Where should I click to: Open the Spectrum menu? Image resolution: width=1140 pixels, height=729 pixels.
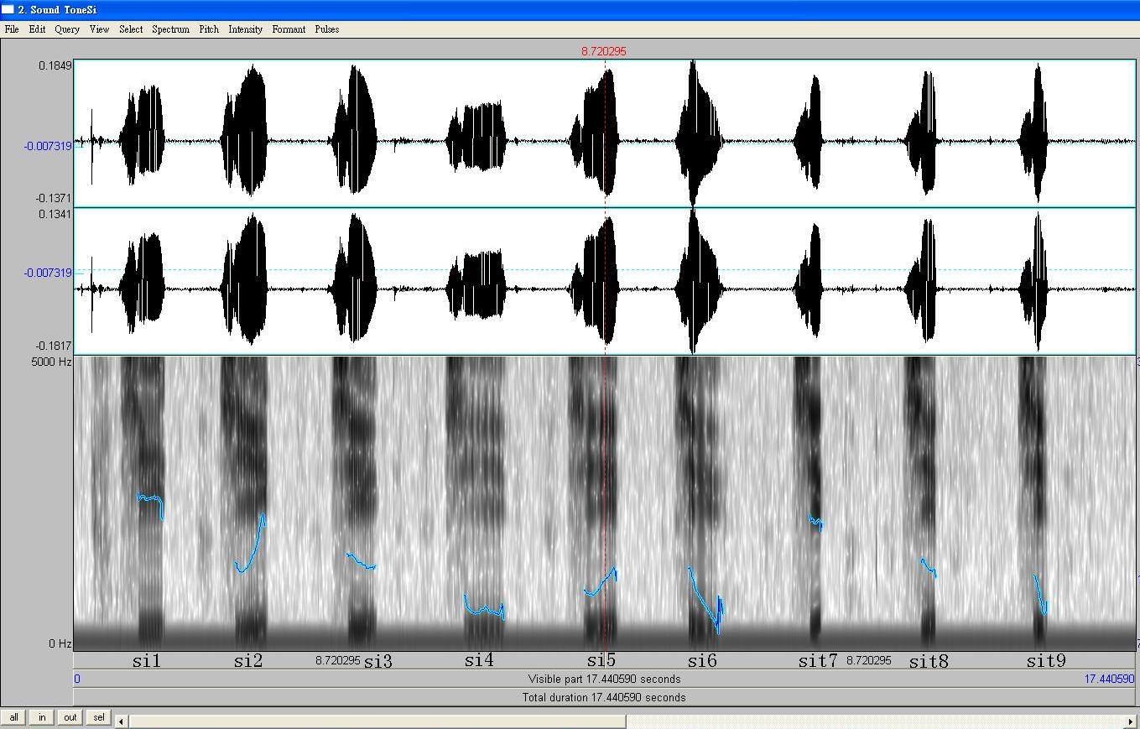[170, 29]
